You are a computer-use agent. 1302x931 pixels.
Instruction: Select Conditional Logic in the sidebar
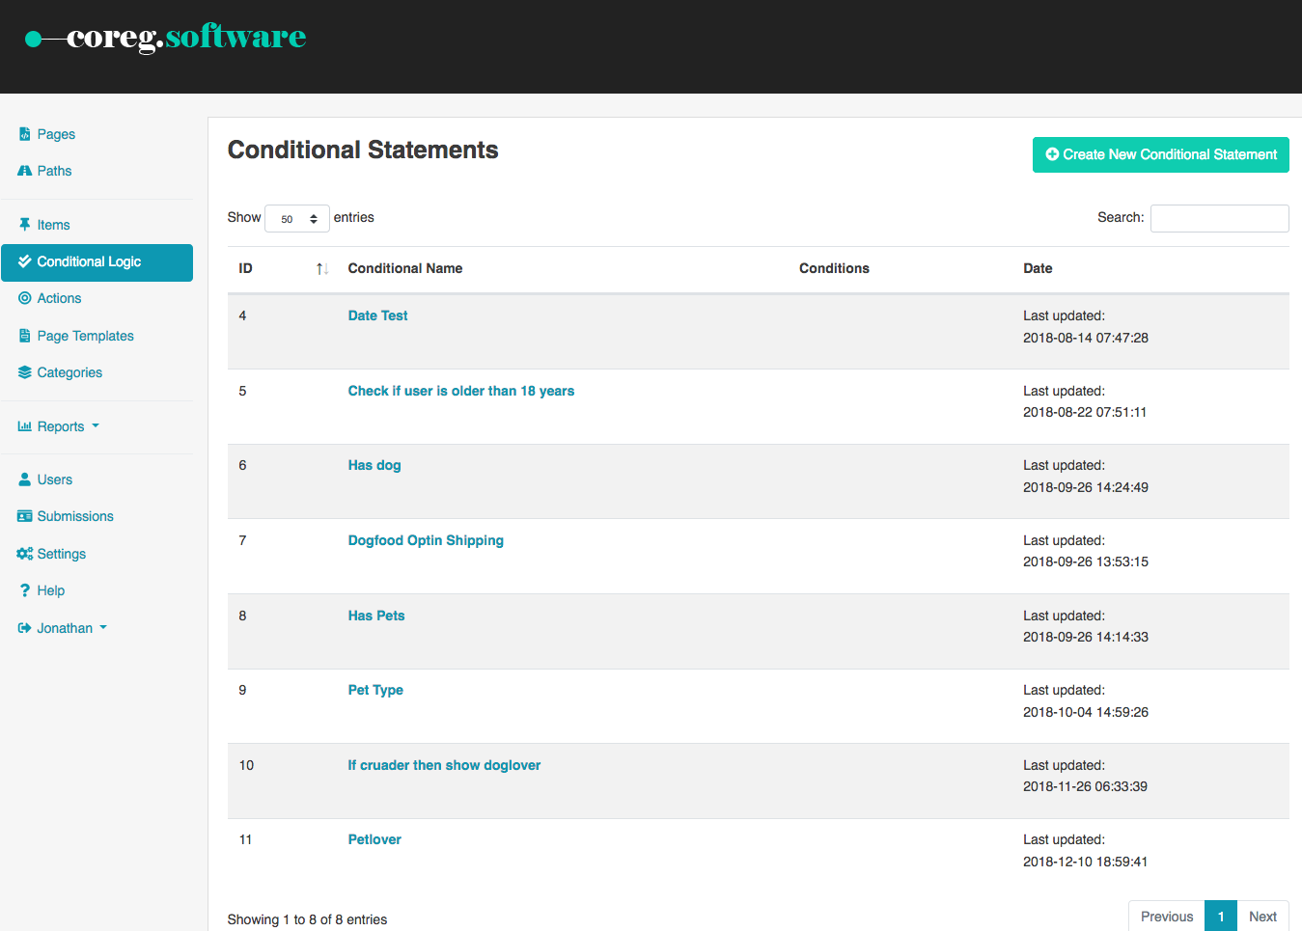97,262
